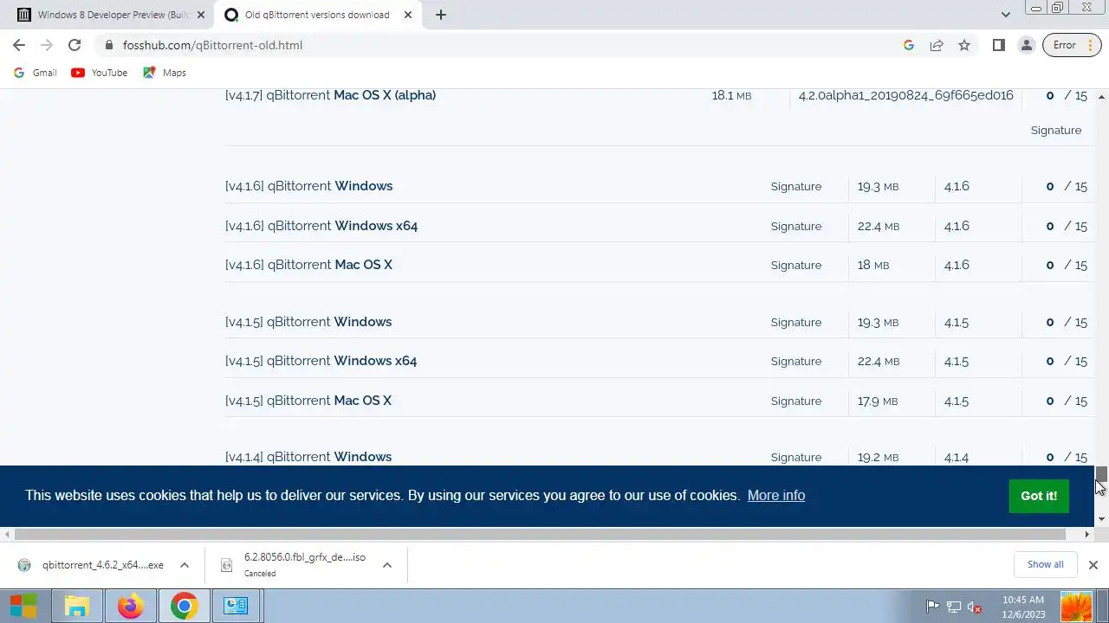
Task: Open the More info cookie link
Action: [776, 495]
